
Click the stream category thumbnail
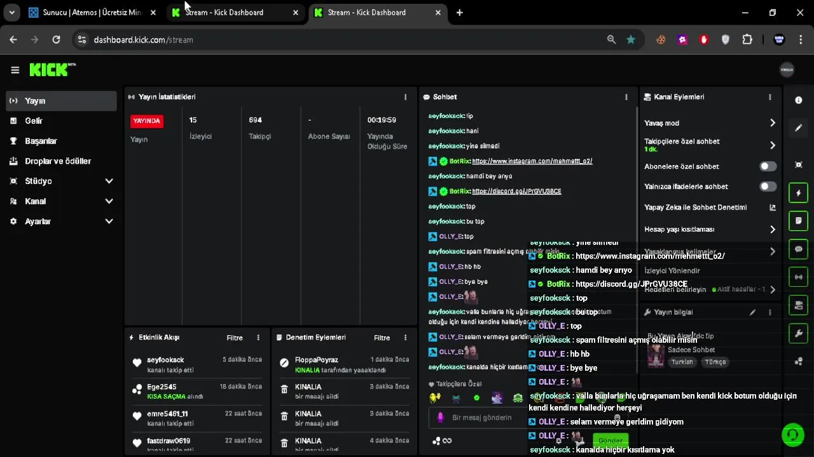coord(656,355)
